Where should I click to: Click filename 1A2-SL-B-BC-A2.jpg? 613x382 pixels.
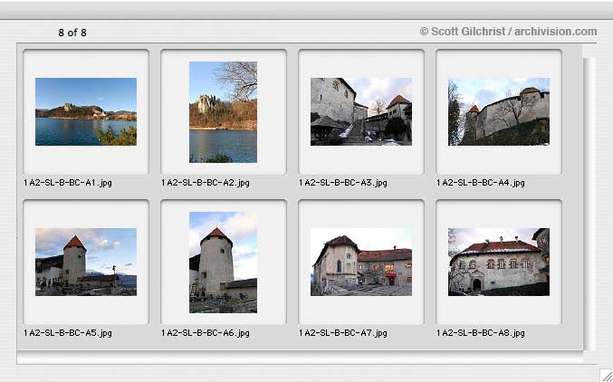206,183
